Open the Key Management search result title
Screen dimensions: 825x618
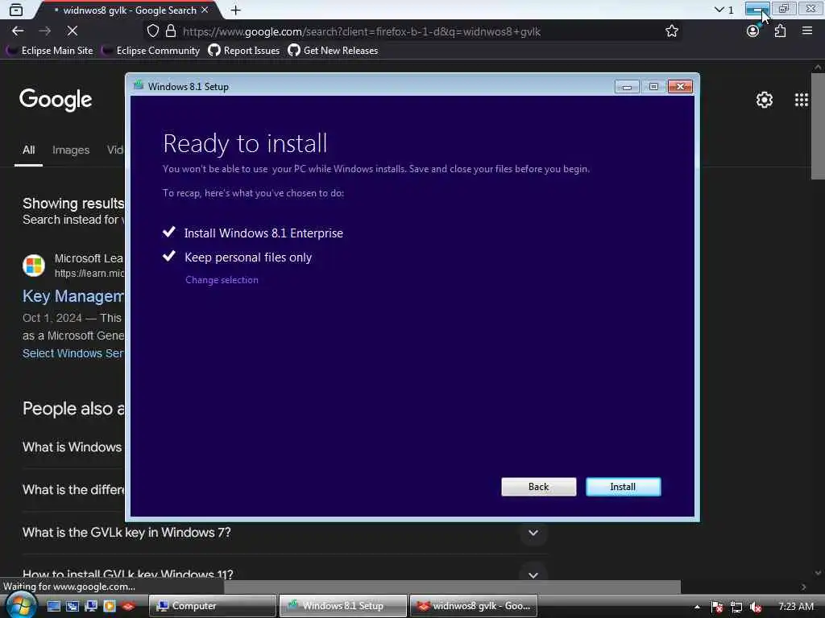click(73, 296)
